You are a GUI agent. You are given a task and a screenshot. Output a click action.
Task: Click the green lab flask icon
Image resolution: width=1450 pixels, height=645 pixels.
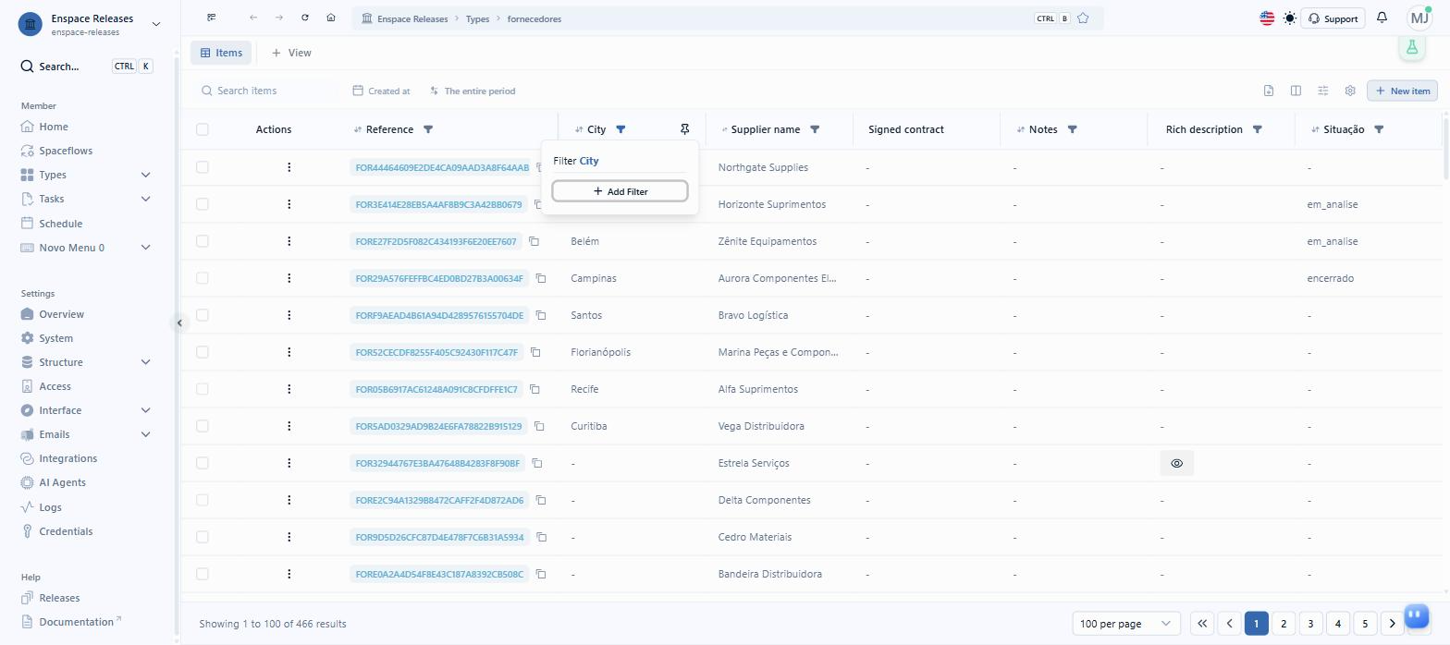(x=1412, y=47)
